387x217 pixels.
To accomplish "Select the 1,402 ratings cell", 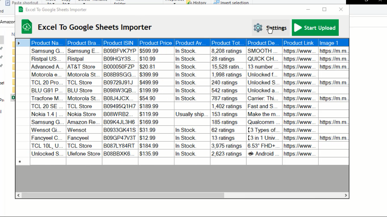I will coord(228,106).
